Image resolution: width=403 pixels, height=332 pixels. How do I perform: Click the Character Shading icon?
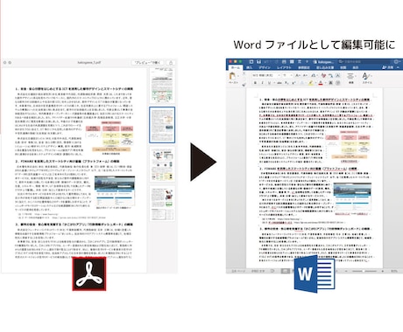[x=330, y=83]
